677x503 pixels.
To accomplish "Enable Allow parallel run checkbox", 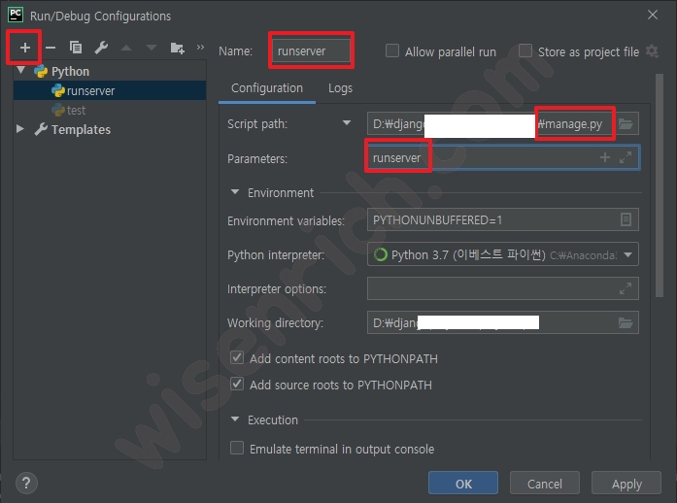I will [x=392, y=50].
